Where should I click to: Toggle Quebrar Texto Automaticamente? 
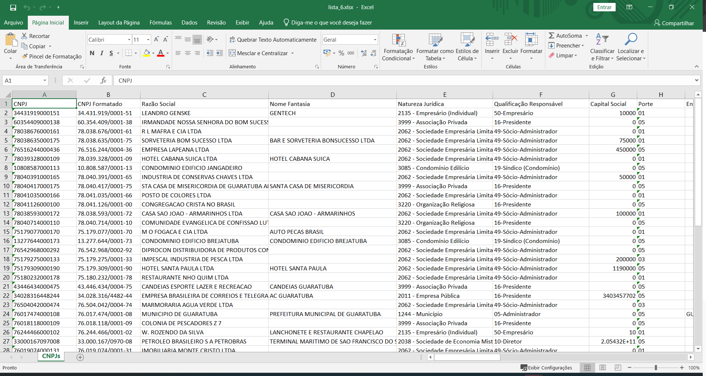click(x=273, y=39)
